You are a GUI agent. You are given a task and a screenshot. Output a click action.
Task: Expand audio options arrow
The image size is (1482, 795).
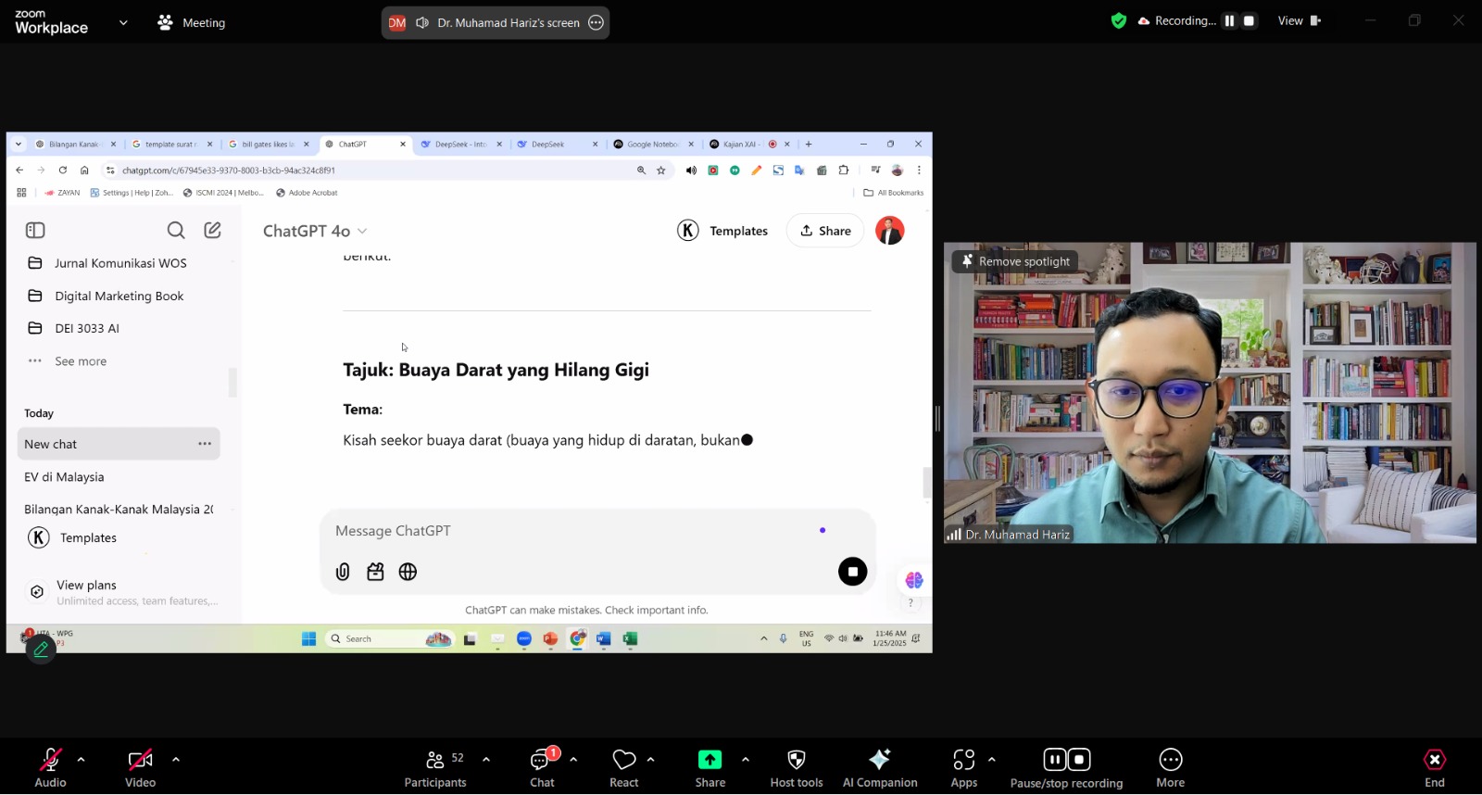(x=82, y=760)
